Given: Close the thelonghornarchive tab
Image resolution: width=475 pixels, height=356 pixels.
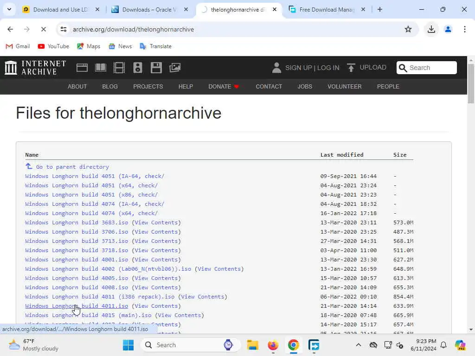Looking at the screenshot, I should pos(275,9).
